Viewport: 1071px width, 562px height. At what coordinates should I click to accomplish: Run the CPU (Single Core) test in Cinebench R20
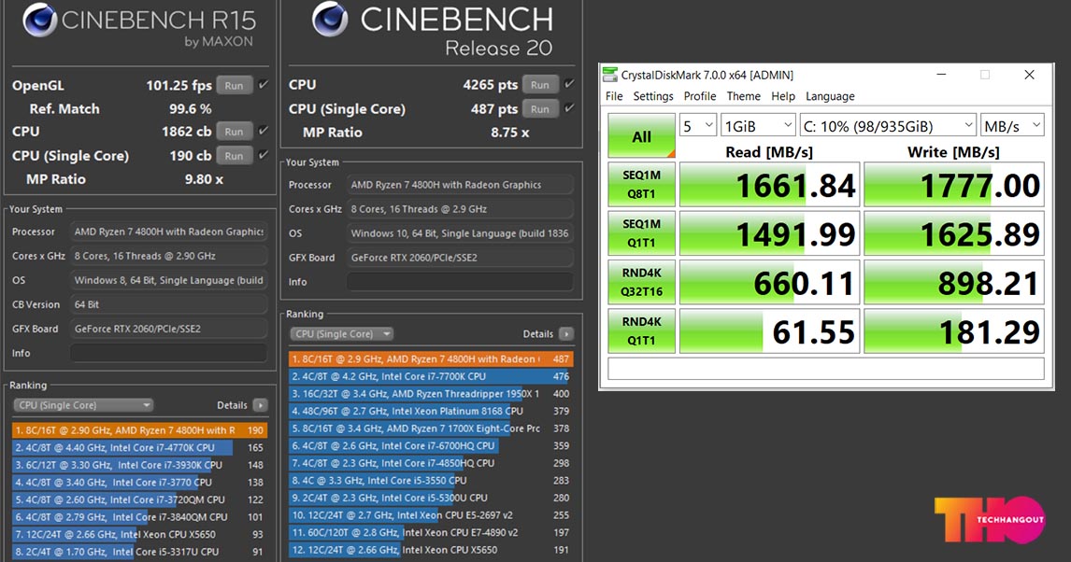point(540,108)
